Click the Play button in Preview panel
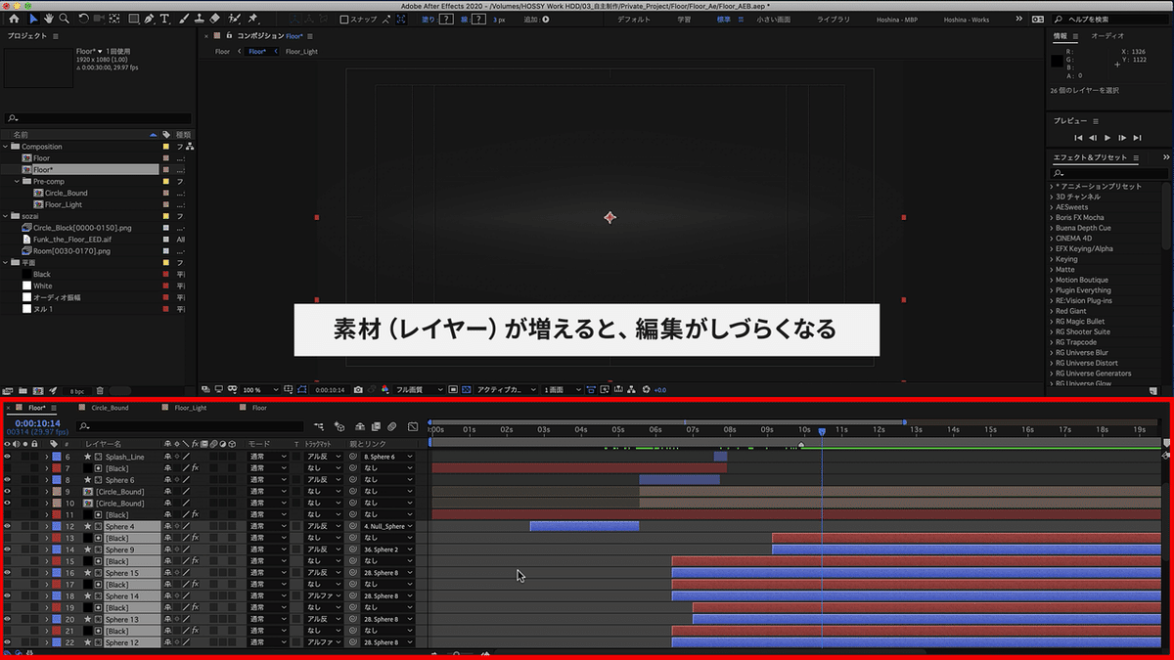Screen dimensions: 1174x660 [x=1107, y=138]
